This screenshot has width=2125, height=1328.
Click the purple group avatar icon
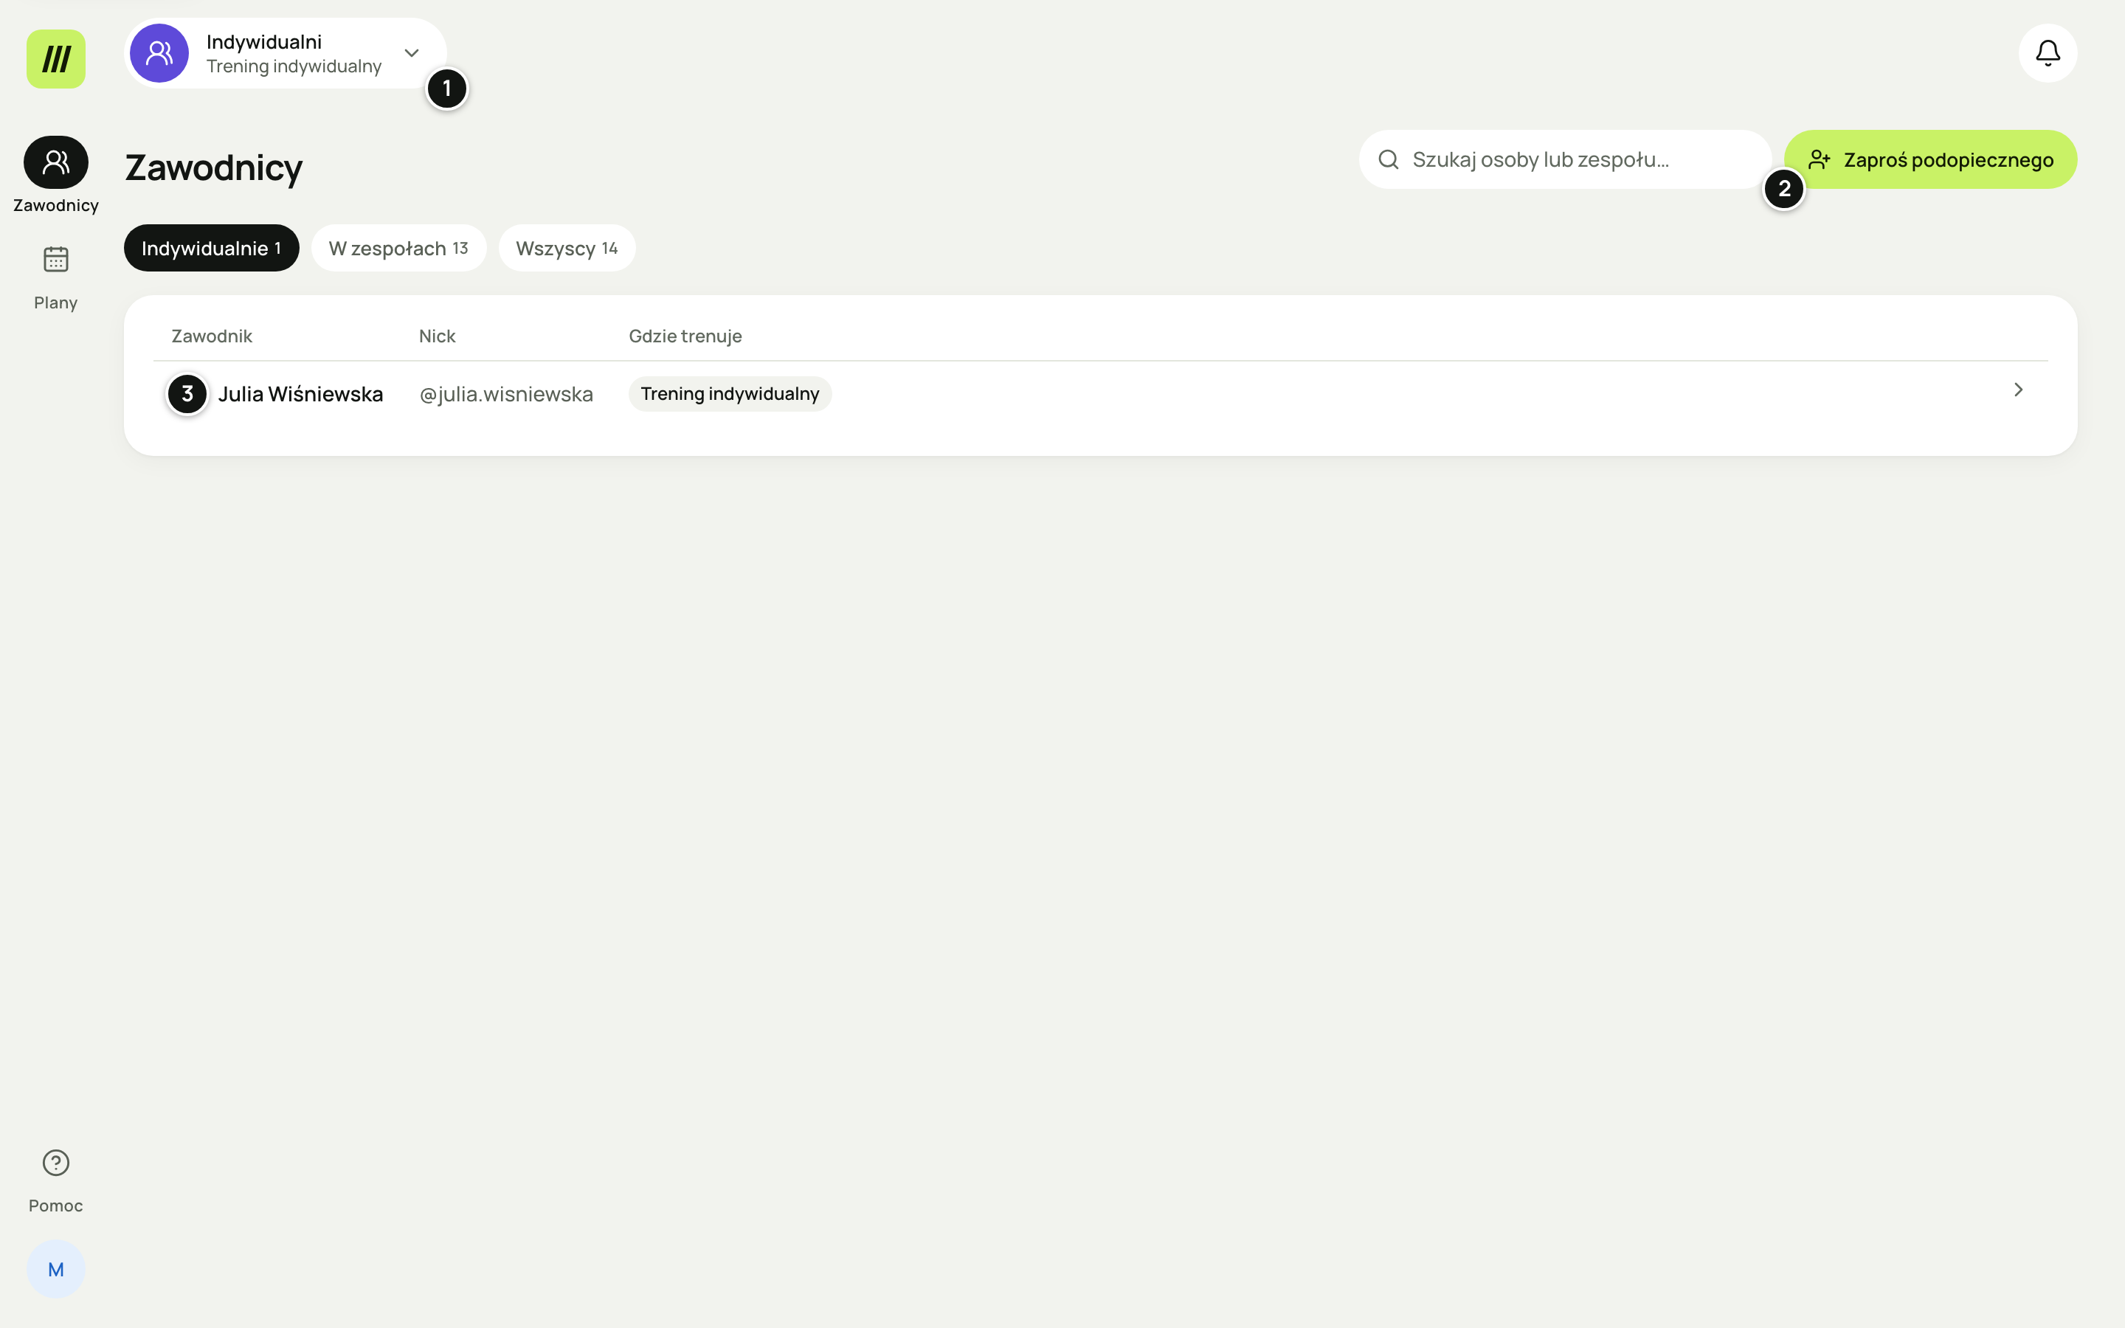159,54
